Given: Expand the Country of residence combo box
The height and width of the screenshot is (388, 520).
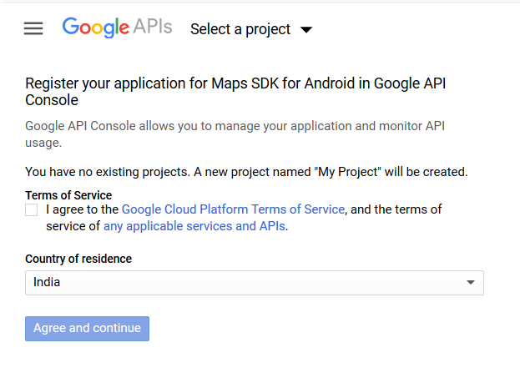Looking at the screenshot, I should pos(255,283).
